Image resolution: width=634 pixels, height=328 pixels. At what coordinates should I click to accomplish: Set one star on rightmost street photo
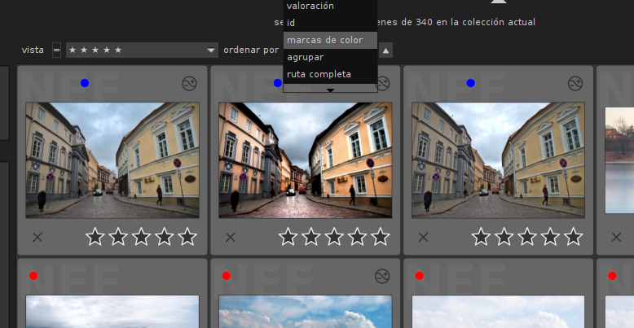(x=481, y=237)
